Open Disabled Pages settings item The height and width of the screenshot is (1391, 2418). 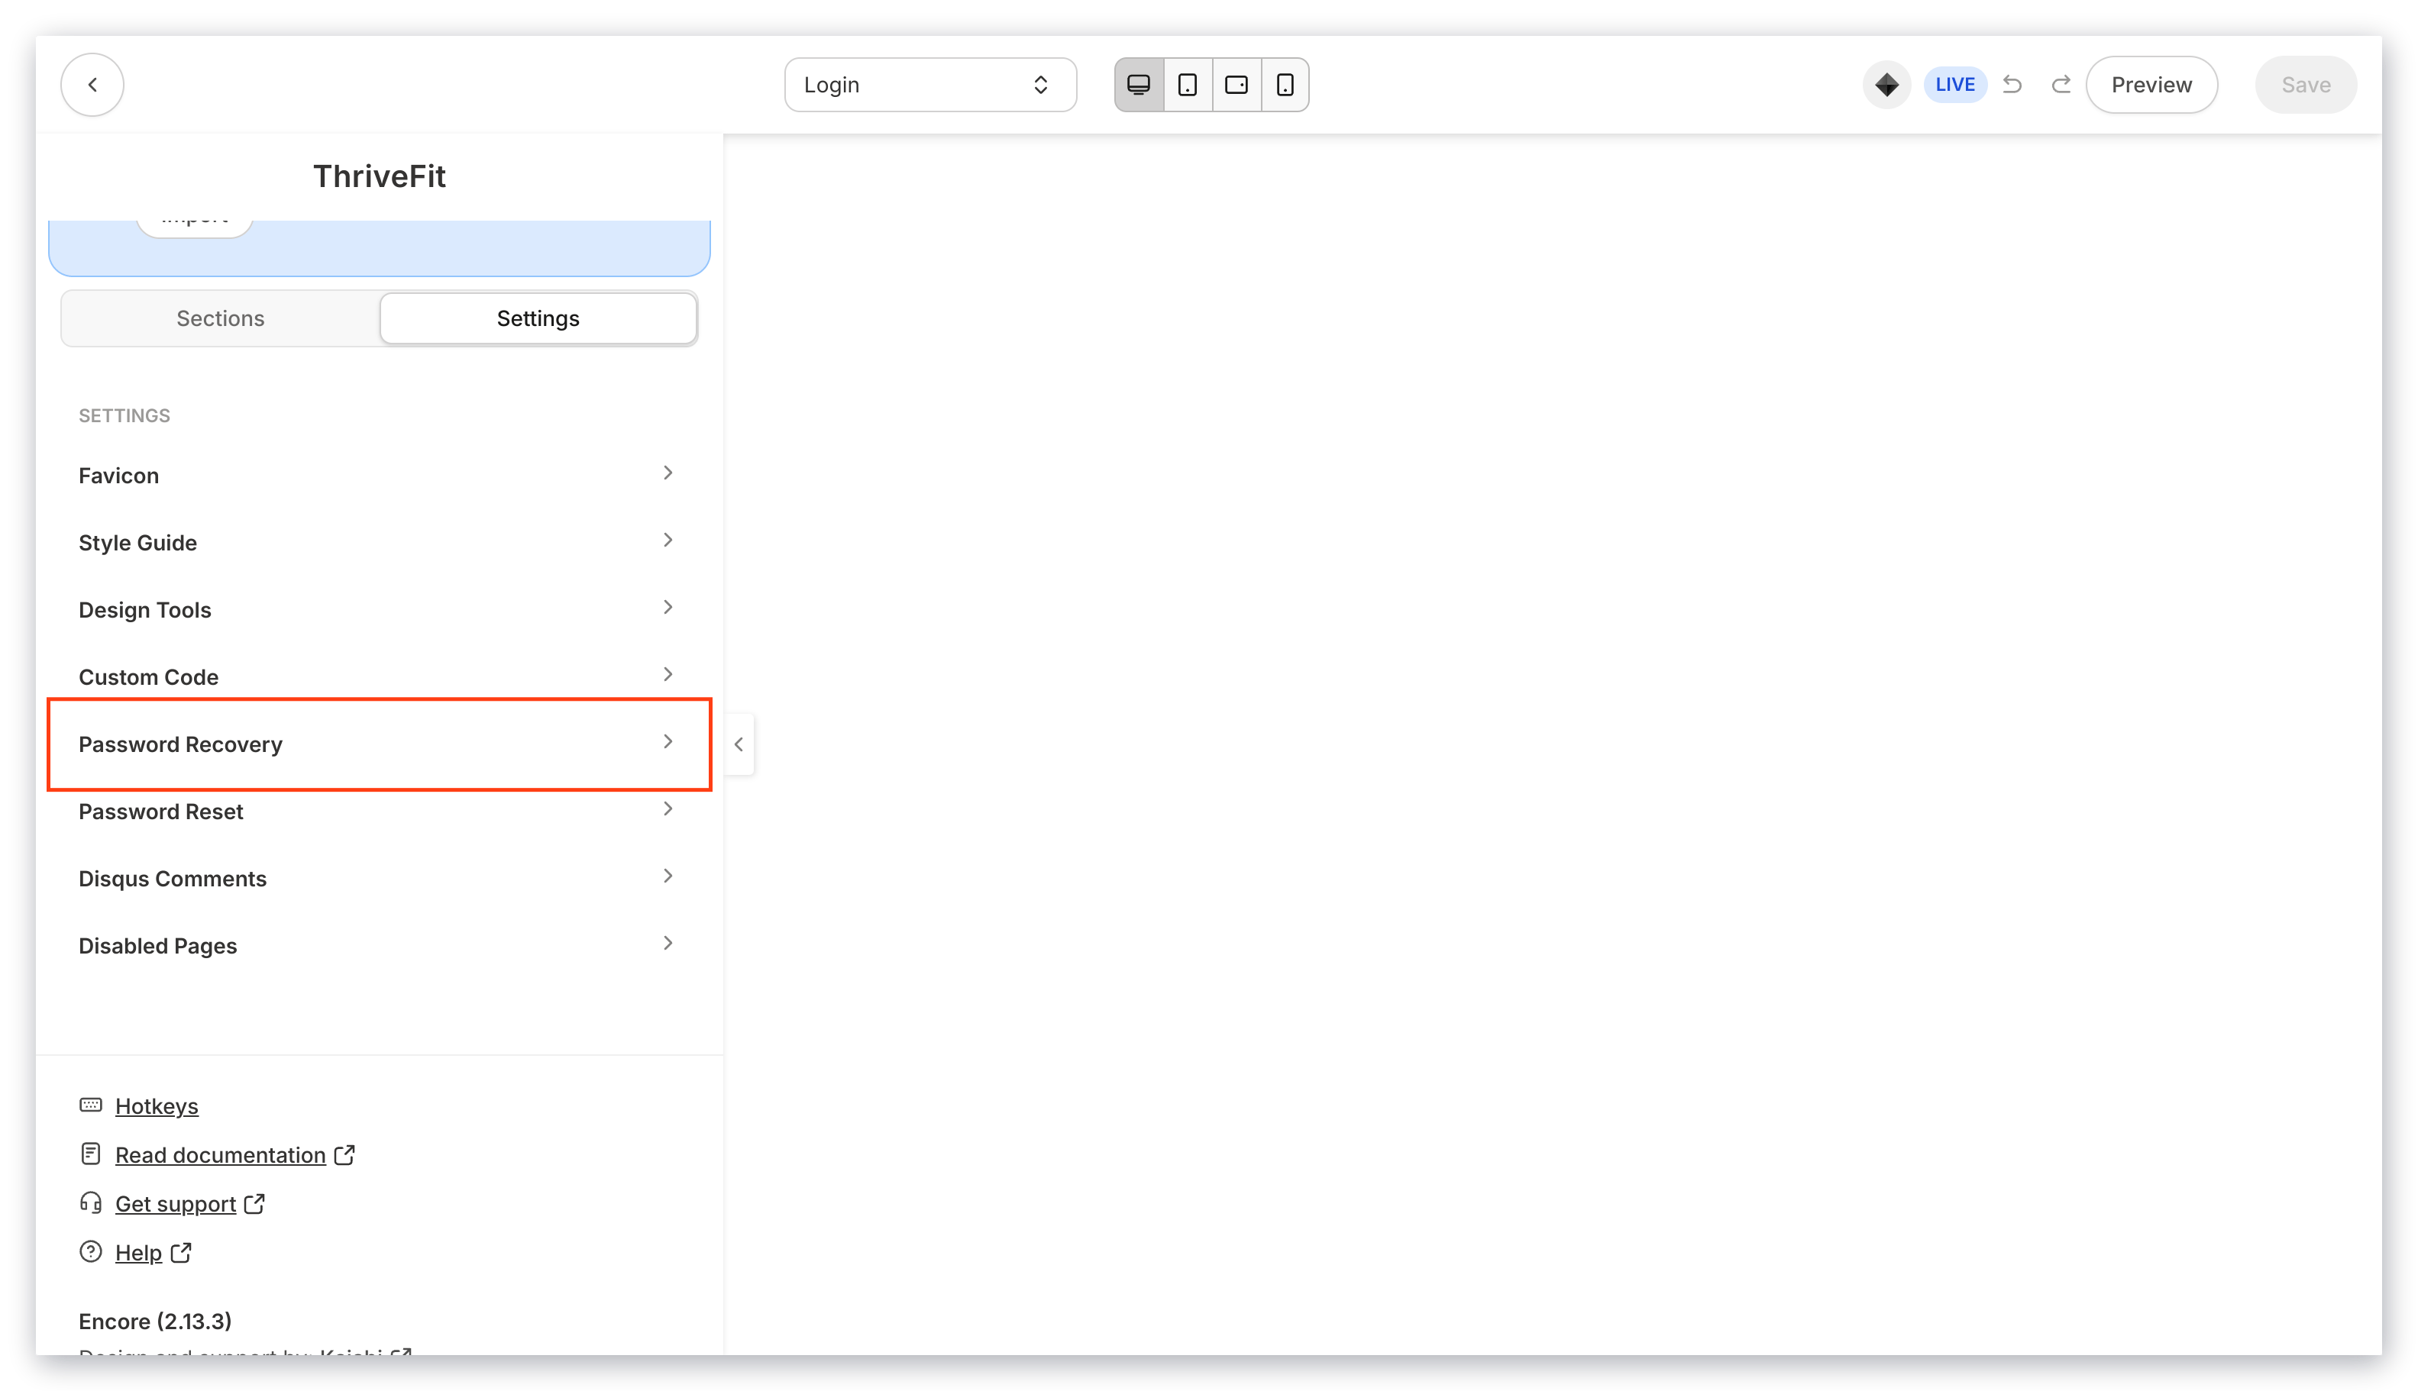380,946
